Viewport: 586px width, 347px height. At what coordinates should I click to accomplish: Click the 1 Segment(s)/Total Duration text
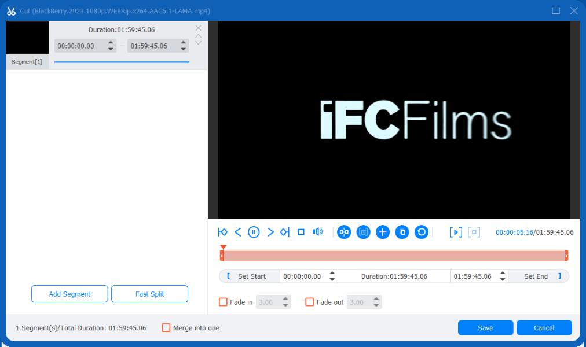(x=80, y=327)
